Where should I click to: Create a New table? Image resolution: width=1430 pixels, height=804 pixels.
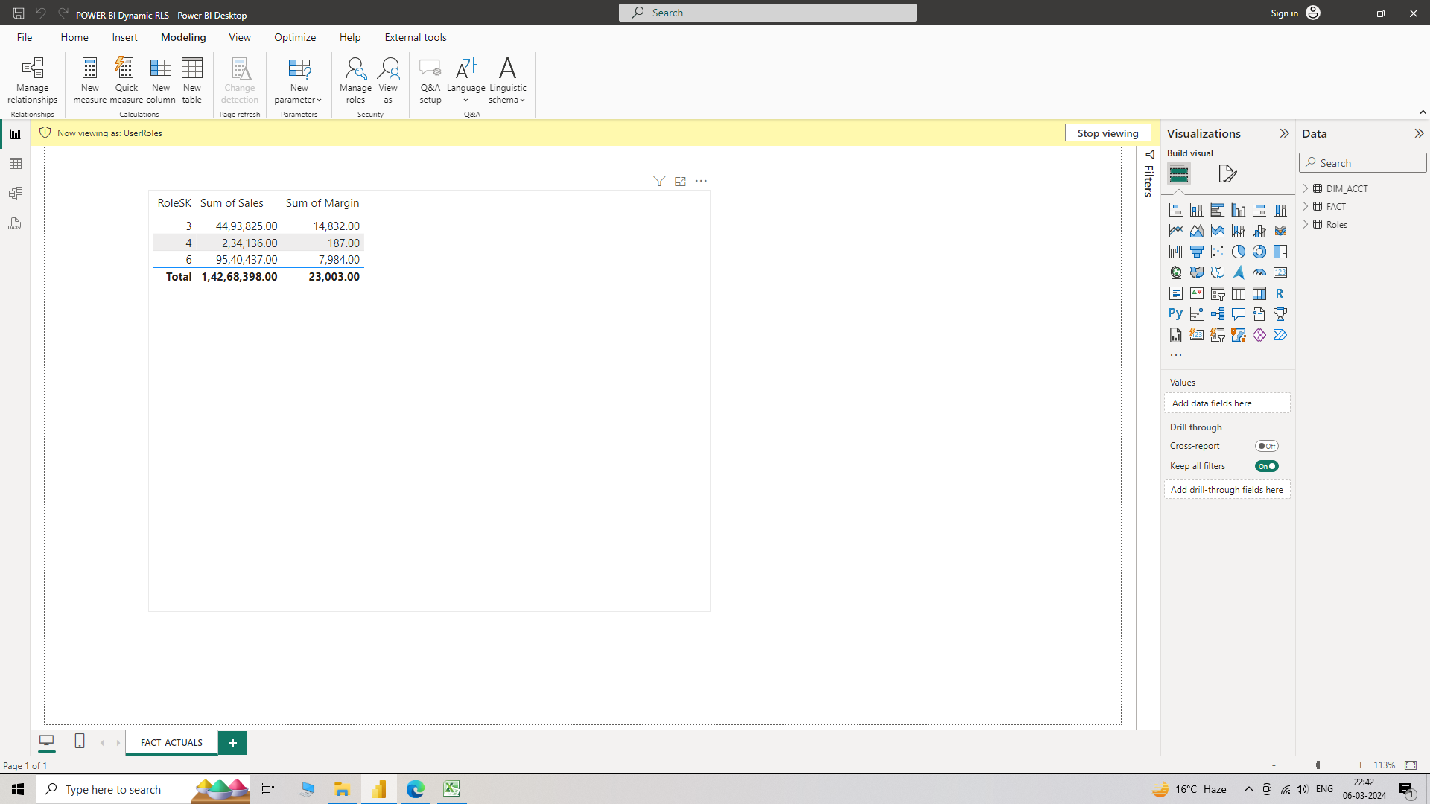[x=191, y=80]
